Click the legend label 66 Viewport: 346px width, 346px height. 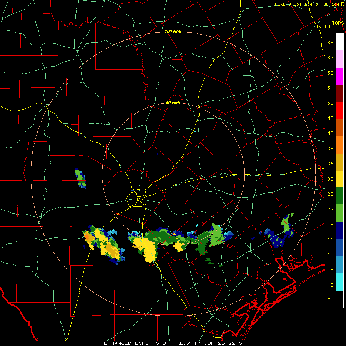click(330, 43)
